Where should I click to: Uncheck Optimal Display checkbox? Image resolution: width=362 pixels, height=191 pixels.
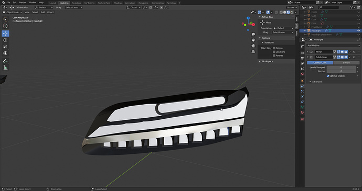click(328, 76)
